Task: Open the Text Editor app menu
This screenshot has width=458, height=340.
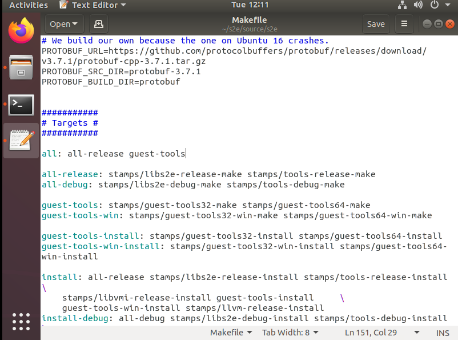Action: [93, 5]
